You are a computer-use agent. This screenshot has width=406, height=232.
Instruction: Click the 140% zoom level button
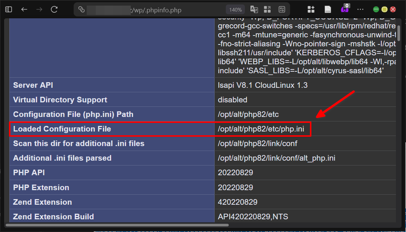pos(236,10)
